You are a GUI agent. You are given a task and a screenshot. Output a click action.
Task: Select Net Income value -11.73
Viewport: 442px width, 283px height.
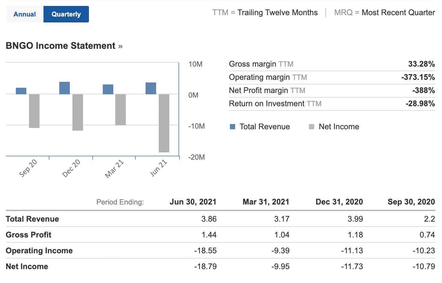point(352,267)
